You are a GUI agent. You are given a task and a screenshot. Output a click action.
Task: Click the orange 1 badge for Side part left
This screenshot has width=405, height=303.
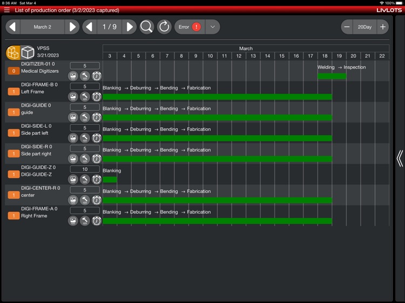tap(13, 133)
